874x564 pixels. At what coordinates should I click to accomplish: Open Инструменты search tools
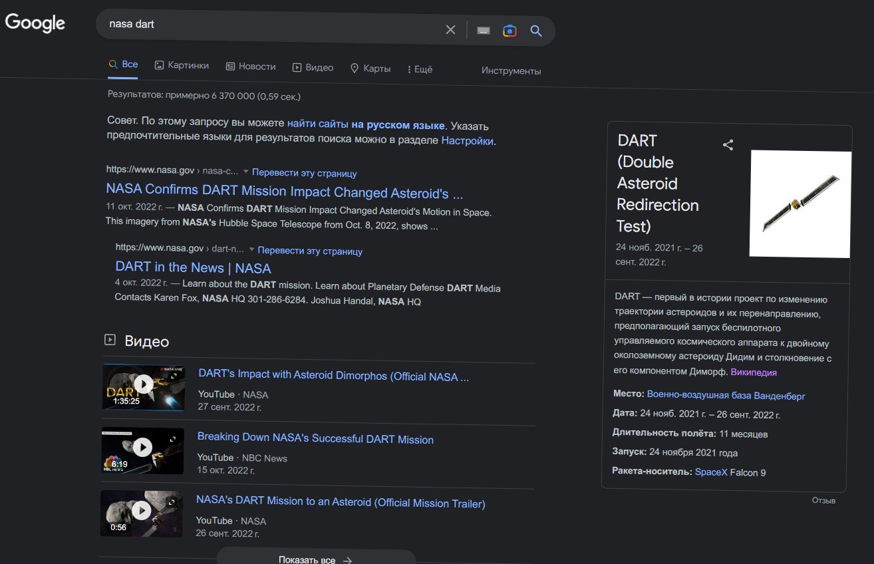[511, 70]
